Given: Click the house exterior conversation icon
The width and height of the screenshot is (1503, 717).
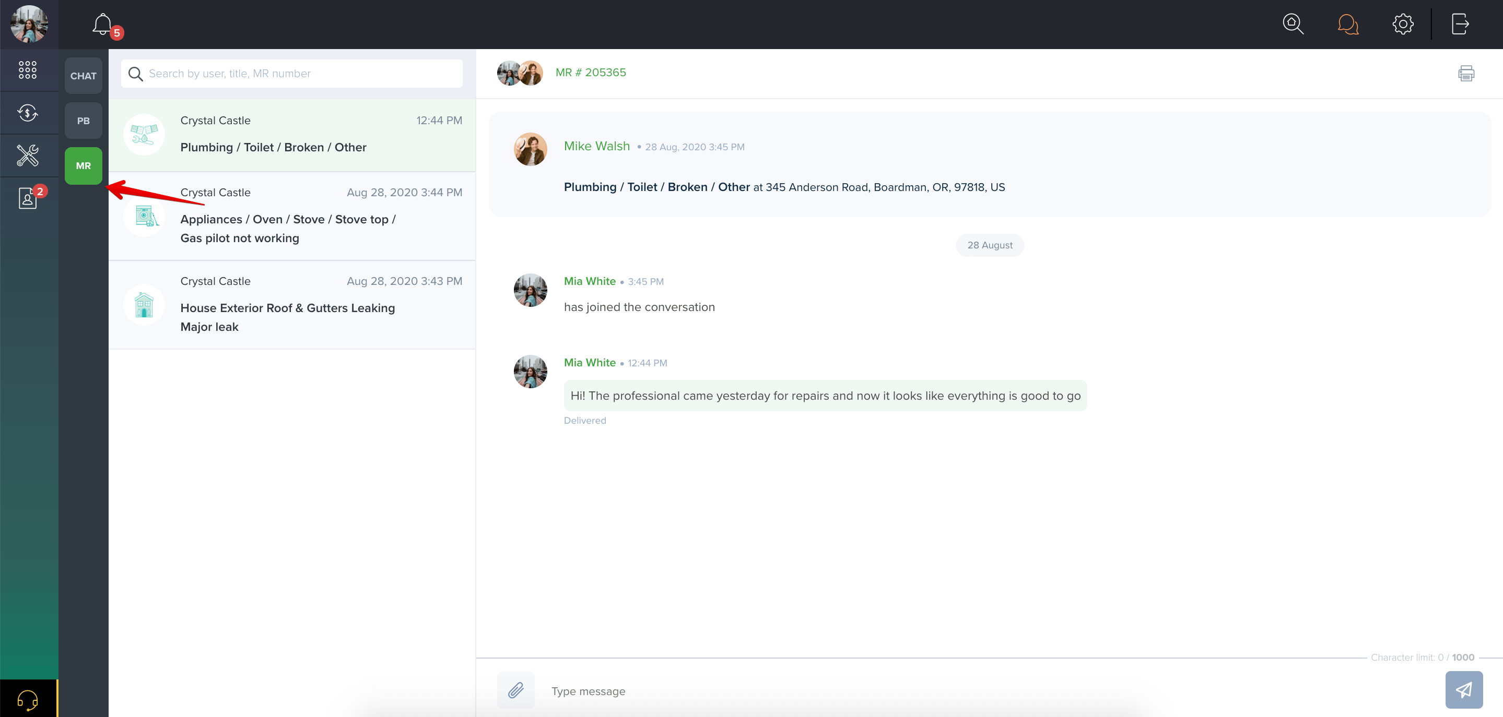Looking at the screenshot, I should click(144, 305).
